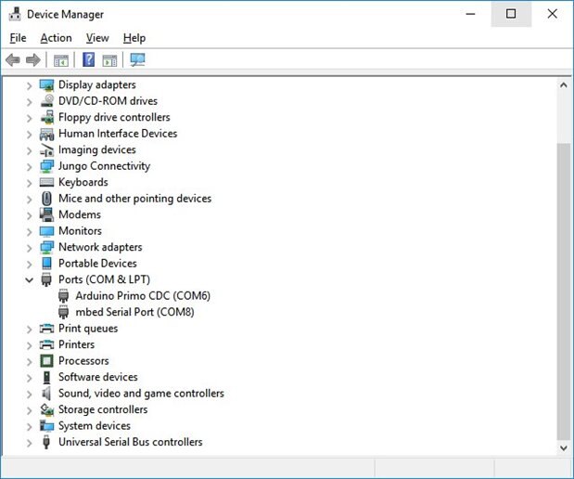Click the Keyboards device category icon
Viewport: 574px width, 479px height.
[47, 183]
